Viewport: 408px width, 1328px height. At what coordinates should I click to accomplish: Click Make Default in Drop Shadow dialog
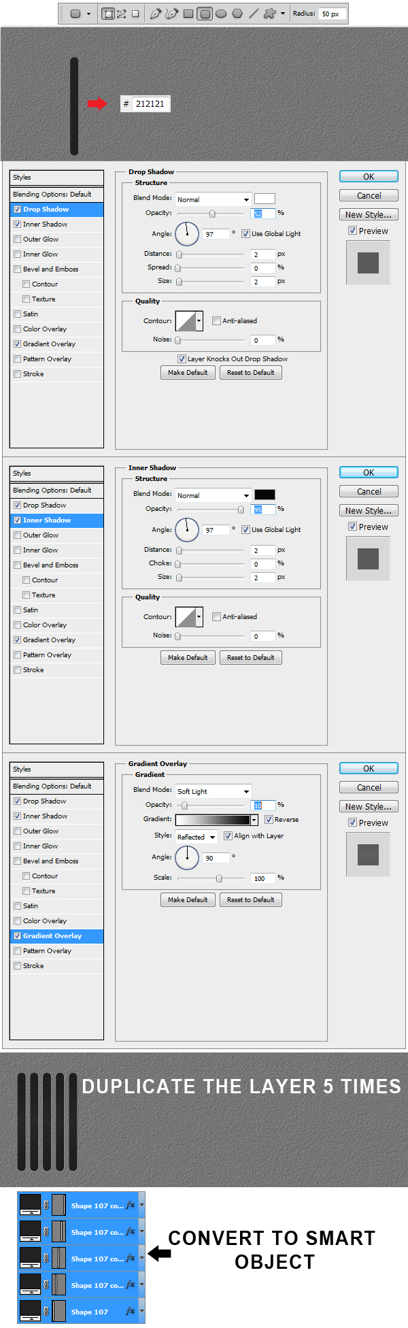tap(188, 372)
